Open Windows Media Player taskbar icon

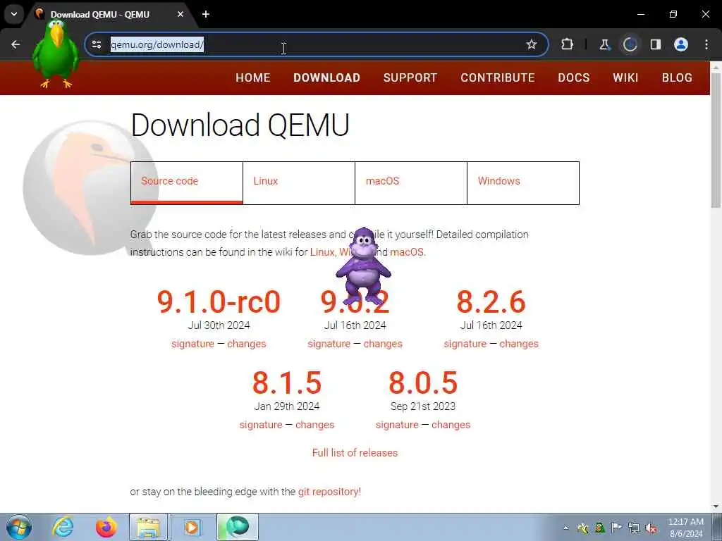[x=192, y=527]
